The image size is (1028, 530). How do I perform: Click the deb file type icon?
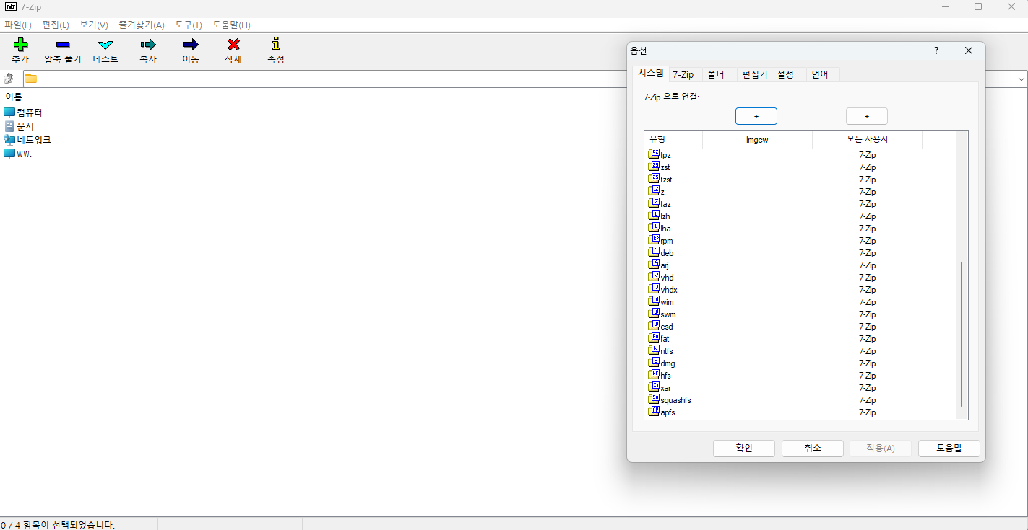655,252
